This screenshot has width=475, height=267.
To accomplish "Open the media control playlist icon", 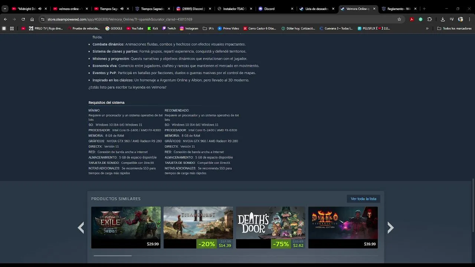I will click(x=452, y=19).
